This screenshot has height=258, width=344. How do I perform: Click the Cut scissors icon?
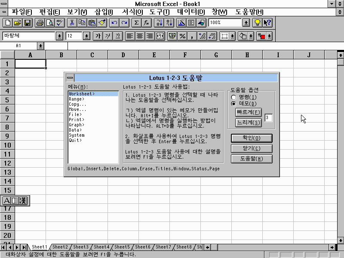72,23
